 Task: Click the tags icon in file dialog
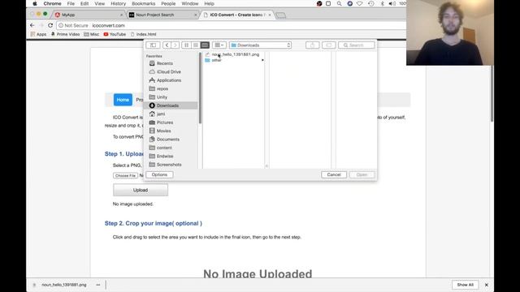click(328, 45)
